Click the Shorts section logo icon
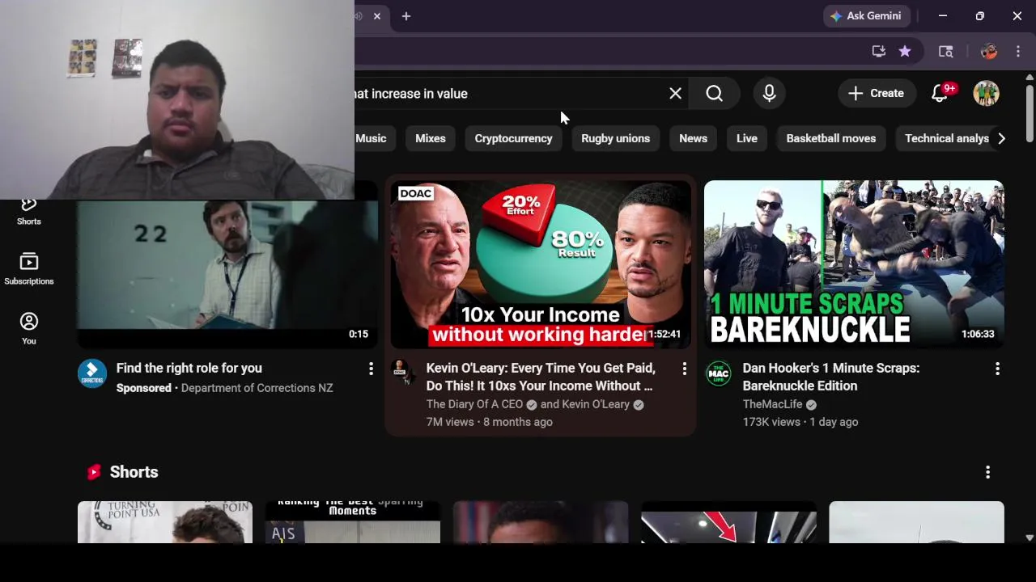The width and height of the screenshot is (1036, 582). (x=94, y=472)
